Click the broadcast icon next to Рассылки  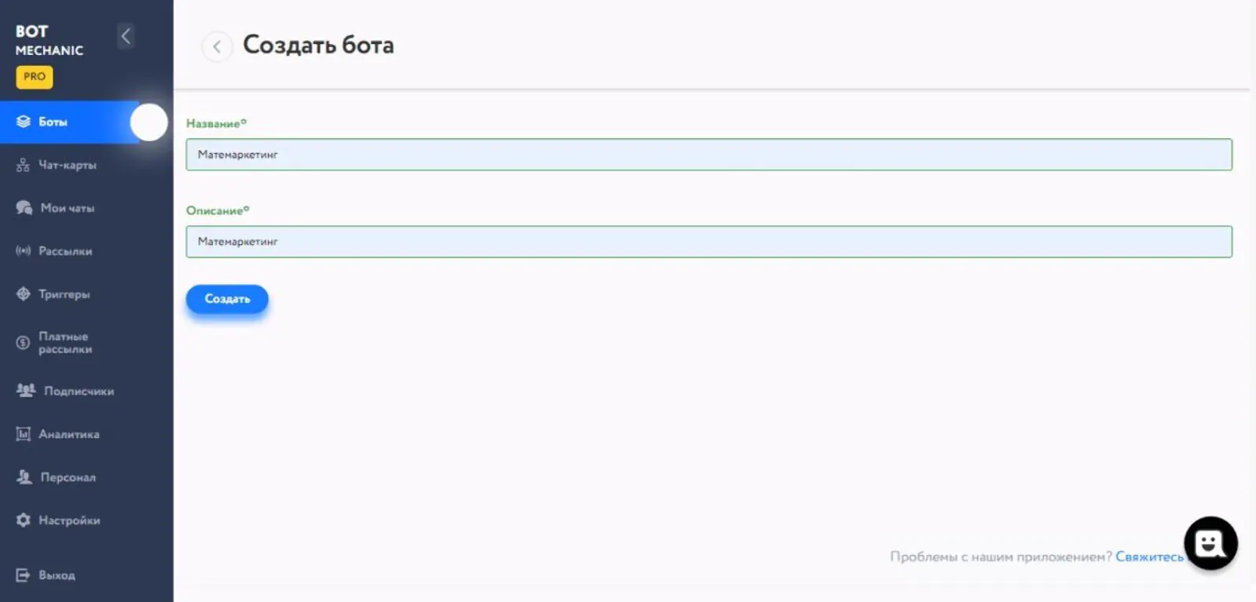24,251
